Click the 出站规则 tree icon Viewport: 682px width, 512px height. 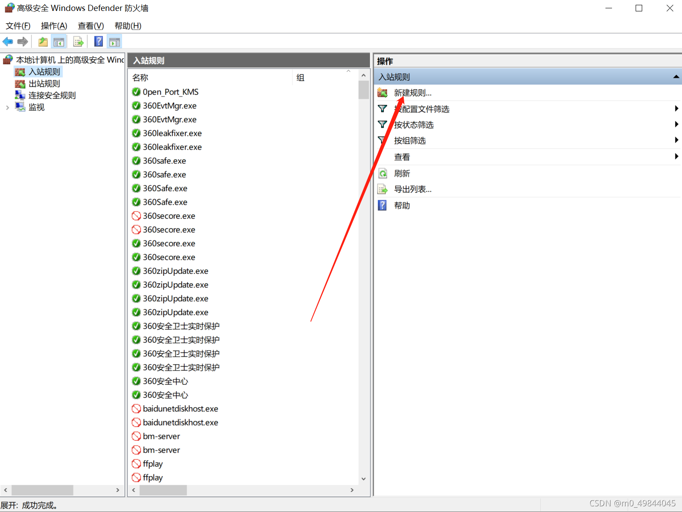click(x=20, y=84)
